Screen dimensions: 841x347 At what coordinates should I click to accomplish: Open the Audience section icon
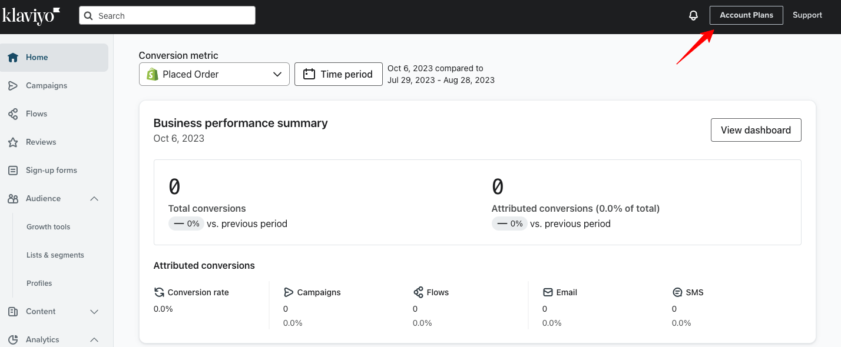[x=12, y=198]
